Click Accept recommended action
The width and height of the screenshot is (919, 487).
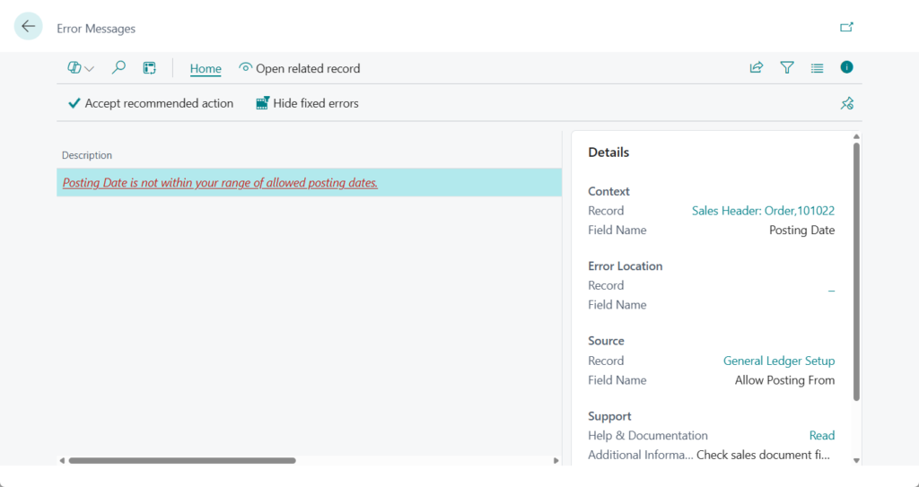(151, 103)
